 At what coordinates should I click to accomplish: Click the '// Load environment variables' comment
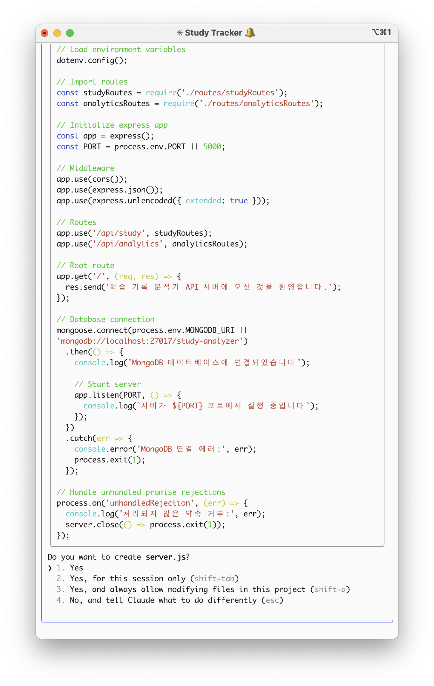click(121, 49)
